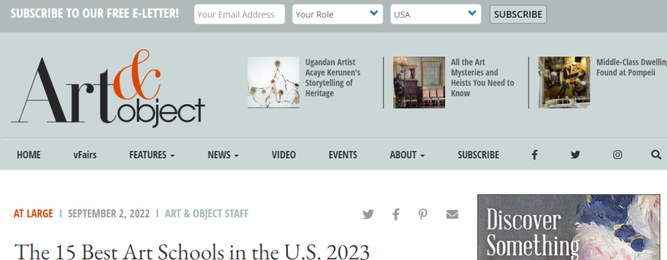The height and width of the screenshot is (260, 667).
Task: Expand the NEWS menu
Action: coord(223,155)
